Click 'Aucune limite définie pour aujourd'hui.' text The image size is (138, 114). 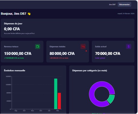pyautogui.click(x=19, y=33)
